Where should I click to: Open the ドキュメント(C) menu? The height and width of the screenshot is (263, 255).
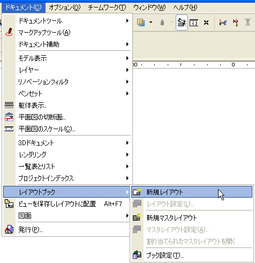pyautogui.click(x=24, y=7)
